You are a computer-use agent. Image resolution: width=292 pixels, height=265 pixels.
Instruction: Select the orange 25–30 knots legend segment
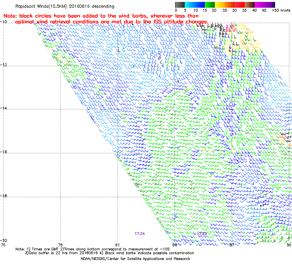(x=230, y=5)
